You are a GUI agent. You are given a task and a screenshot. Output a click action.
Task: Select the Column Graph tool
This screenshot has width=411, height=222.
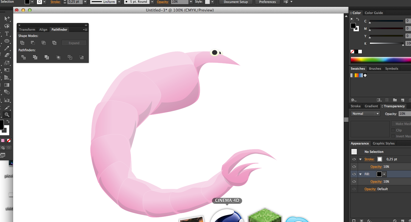pyautogui.click(x=7, y=100)
